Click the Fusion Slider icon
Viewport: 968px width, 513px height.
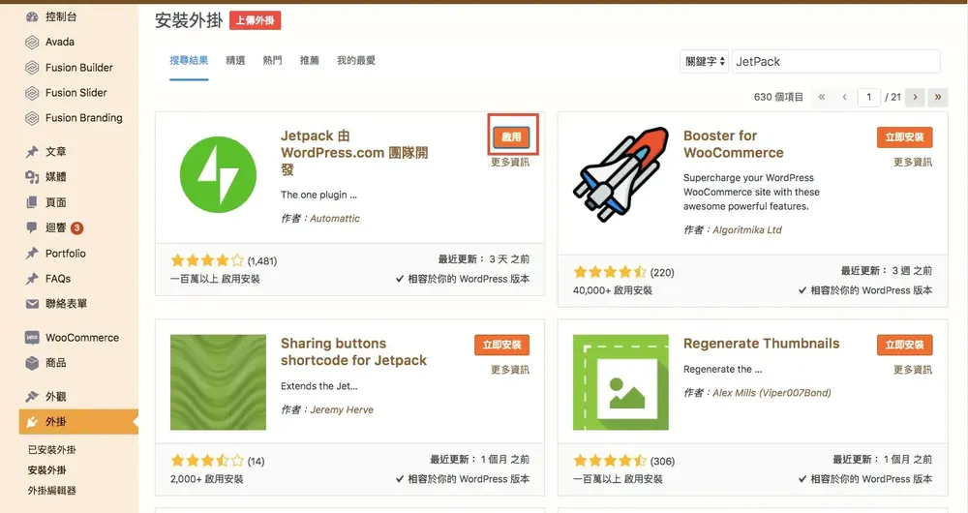pos(32,93)
